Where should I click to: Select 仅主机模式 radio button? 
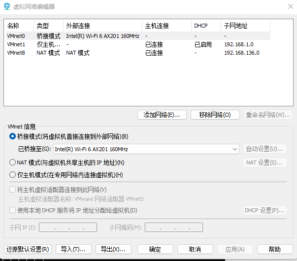pyautogui.click(x=12, y=175)
